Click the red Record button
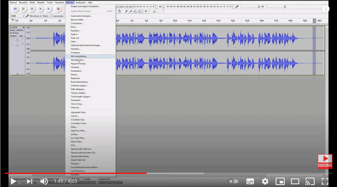Screen dimensions: 337x187 click(58, 9)
